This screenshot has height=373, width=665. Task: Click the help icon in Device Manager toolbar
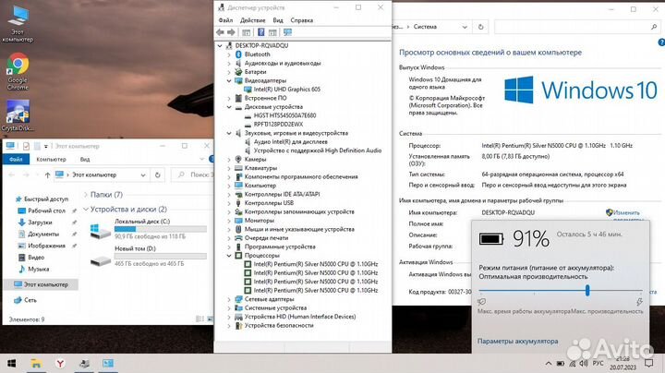click(x=260, y=32)
